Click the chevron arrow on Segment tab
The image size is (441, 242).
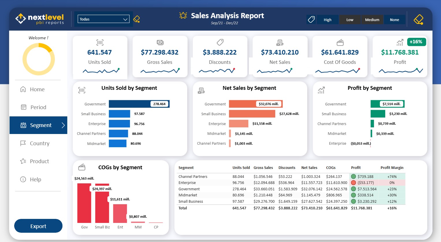(x=63, y=125)
